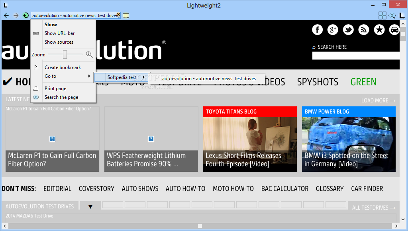Click the horizontal scrollbar thumb
Image resolution: width=408 pixels, height=231 pixels.
point(200,226)
